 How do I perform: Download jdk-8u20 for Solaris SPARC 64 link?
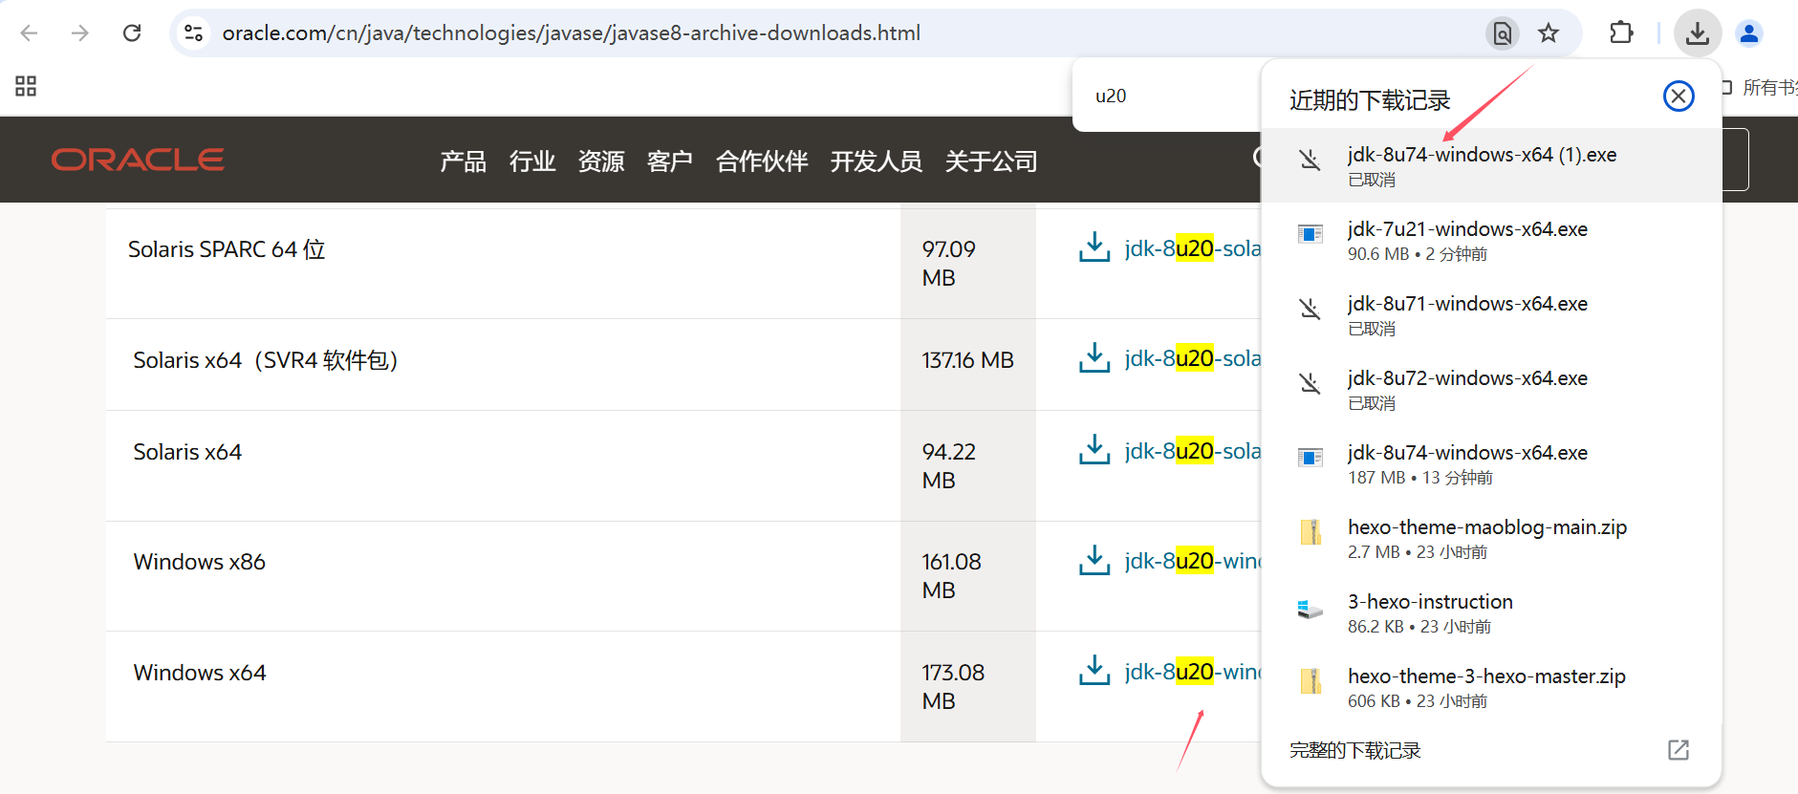(x=1193, y=248)
